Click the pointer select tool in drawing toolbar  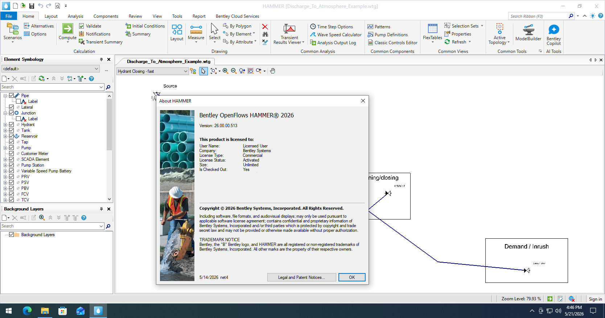(203, 71)
